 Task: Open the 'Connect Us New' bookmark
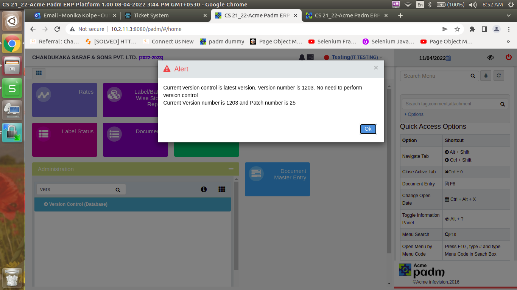click(168, 42)
